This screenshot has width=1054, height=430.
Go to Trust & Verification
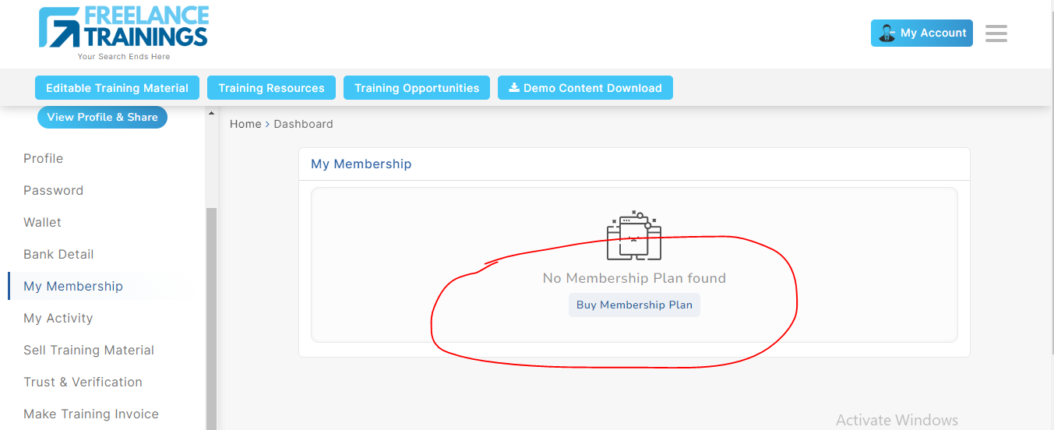click(83, 382)
